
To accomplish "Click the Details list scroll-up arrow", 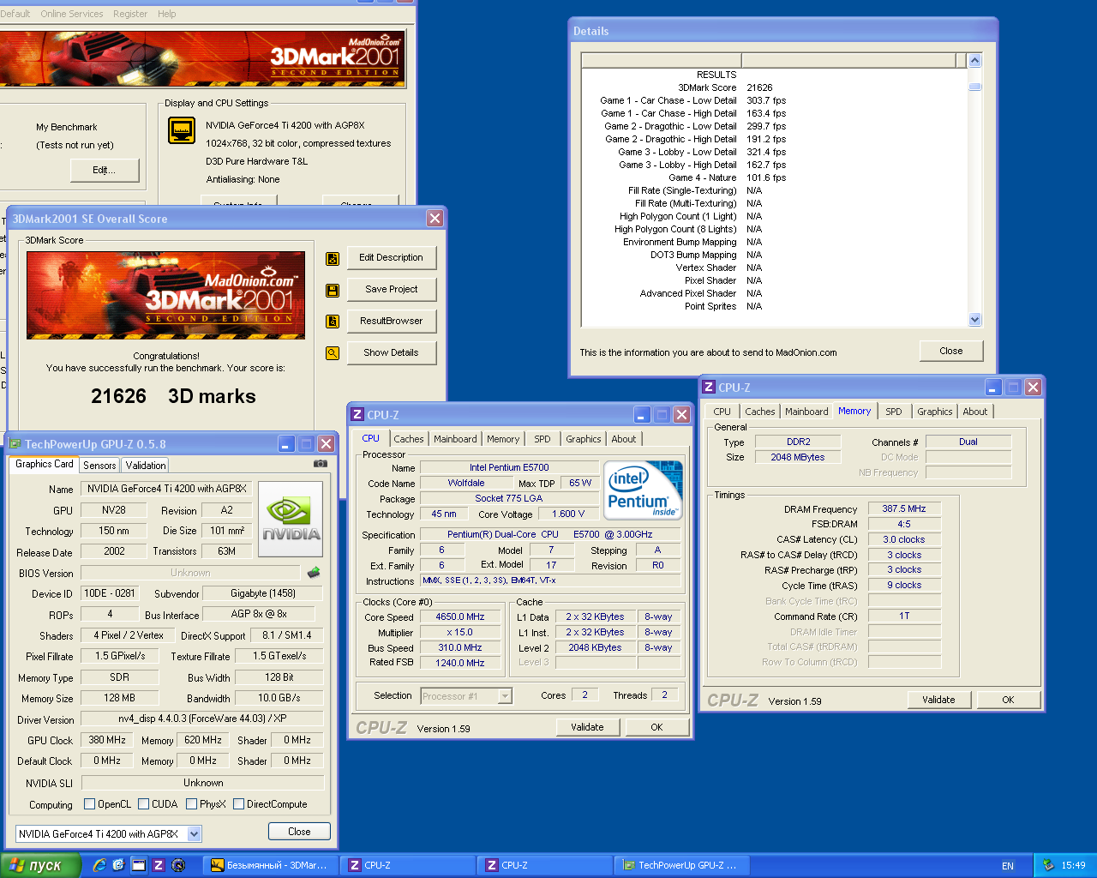I will (974, 61).
